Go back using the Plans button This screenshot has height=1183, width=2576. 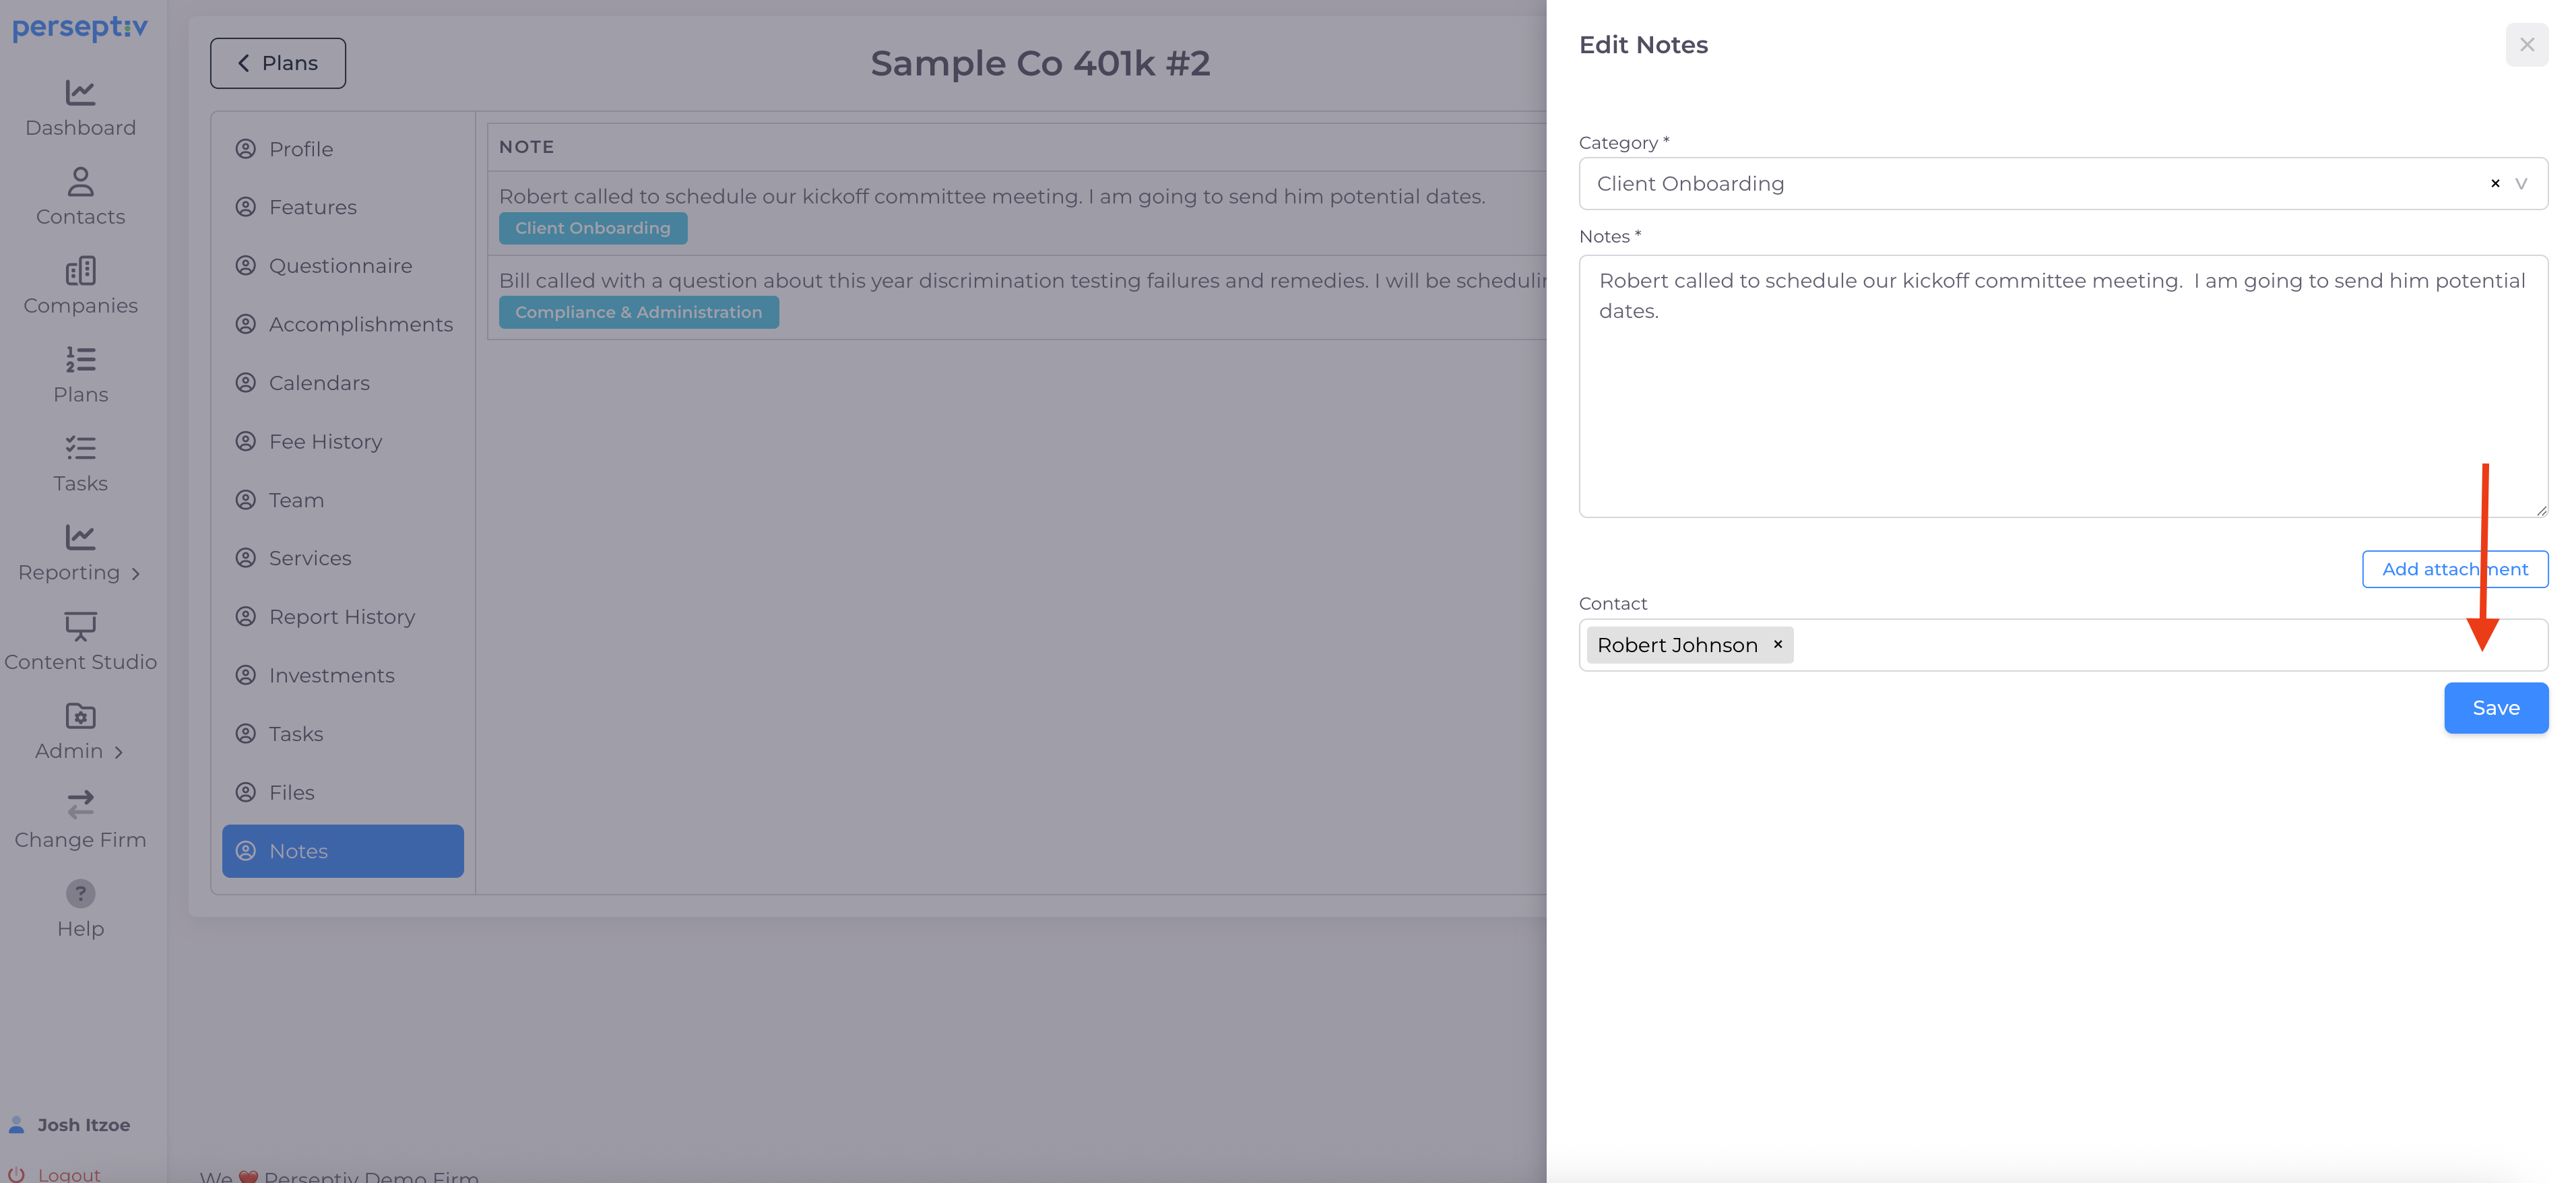278,63
